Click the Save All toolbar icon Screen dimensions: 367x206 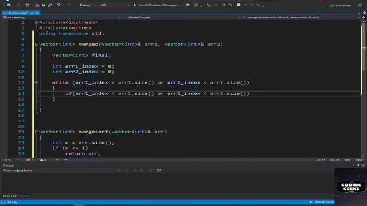[x=50, y=5]
